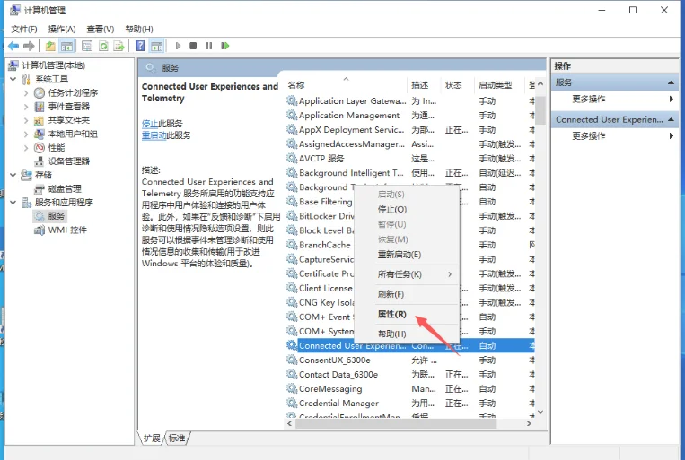Click the refresh toolbar icon

point(104,46)
